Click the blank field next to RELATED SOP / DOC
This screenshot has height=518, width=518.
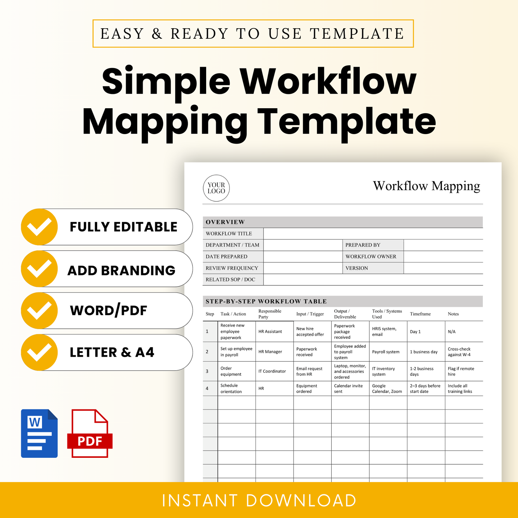pyautogui.click(x=373, y=280)
